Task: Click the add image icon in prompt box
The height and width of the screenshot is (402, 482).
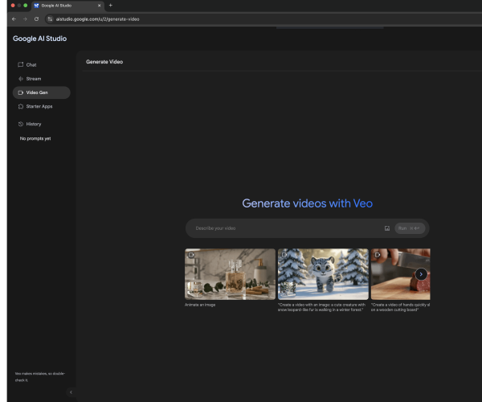Action: (x=387, y=228)
